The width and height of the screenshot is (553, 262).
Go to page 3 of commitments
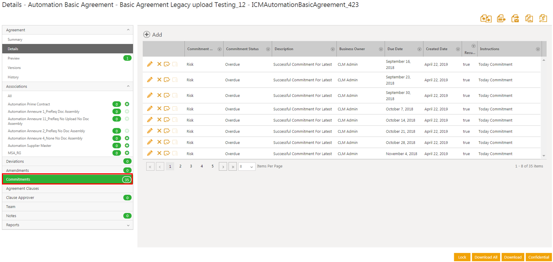pos(191,166)
